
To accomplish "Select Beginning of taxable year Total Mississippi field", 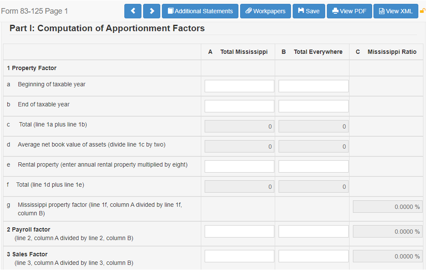I will pyautogui.click(x=239, y=86).
